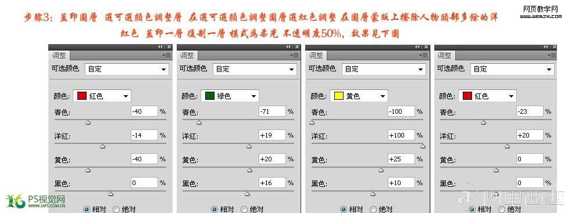
Task: Open 自定 preset dropdown above 红色 with 青色 -23
Action: (513, 69)
